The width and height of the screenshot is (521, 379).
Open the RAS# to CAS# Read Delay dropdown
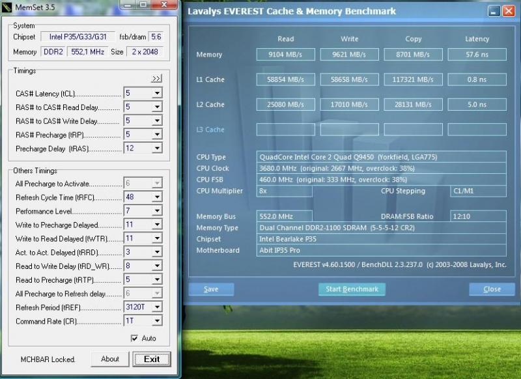coord(157,107)
